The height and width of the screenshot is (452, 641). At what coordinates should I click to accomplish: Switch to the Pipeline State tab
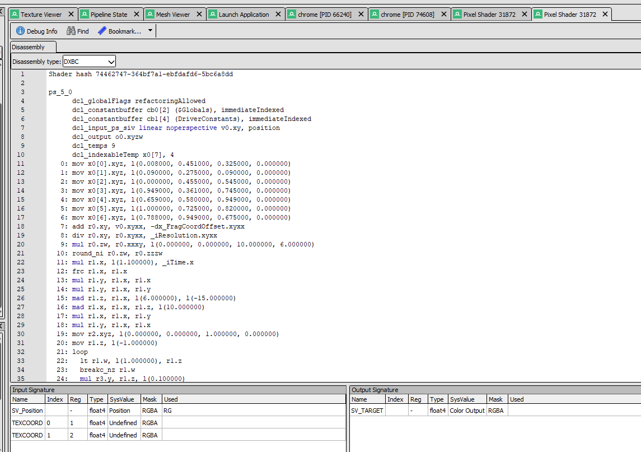click(109, 15)
